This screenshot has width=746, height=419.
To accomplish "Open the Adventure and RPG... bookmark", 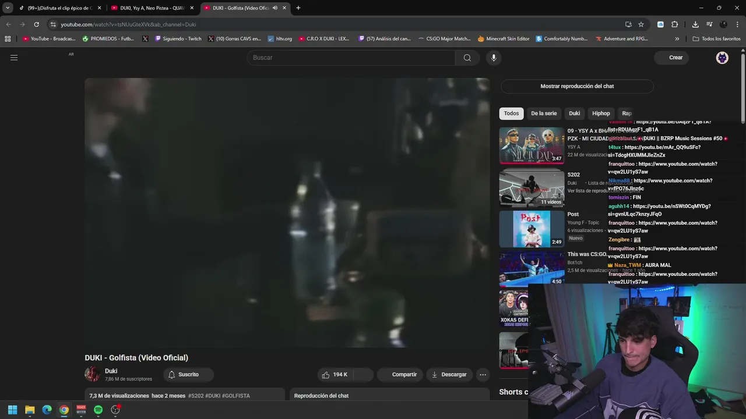I will (x=622, y=39).
